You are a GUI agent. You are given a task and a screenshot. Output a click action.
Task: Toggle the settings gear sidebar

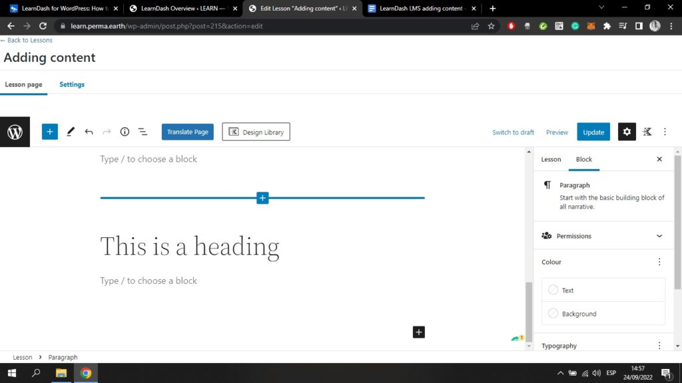[x=627, y=132]
